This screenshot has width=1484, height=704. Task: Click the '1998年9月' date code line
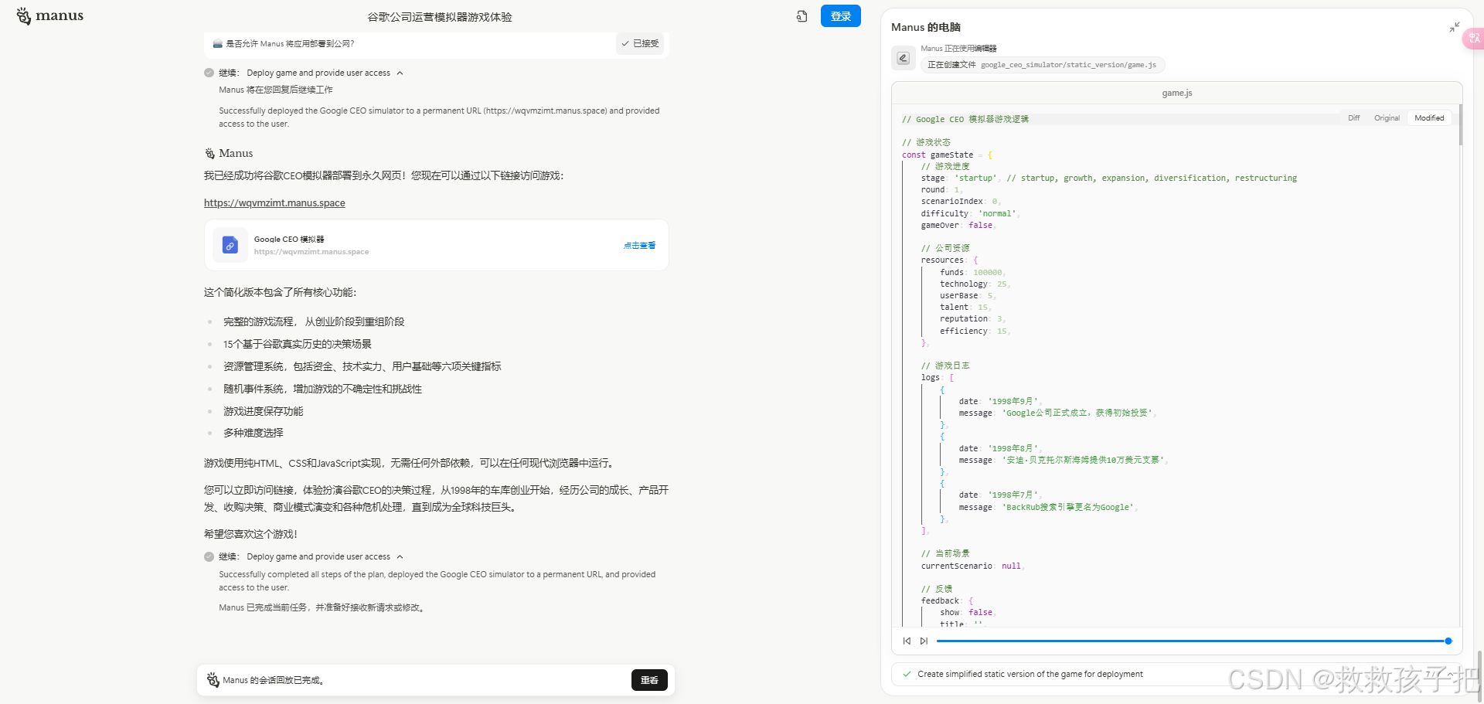1000,402
